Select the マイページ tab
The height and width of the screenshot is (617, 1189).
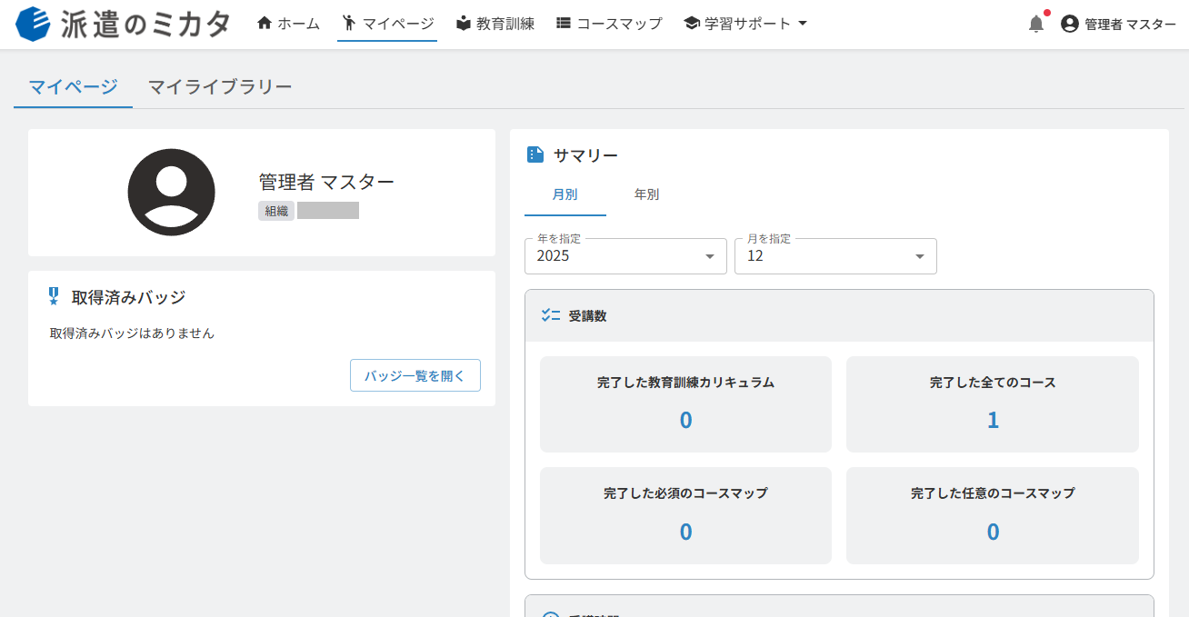tap(73, 87)
